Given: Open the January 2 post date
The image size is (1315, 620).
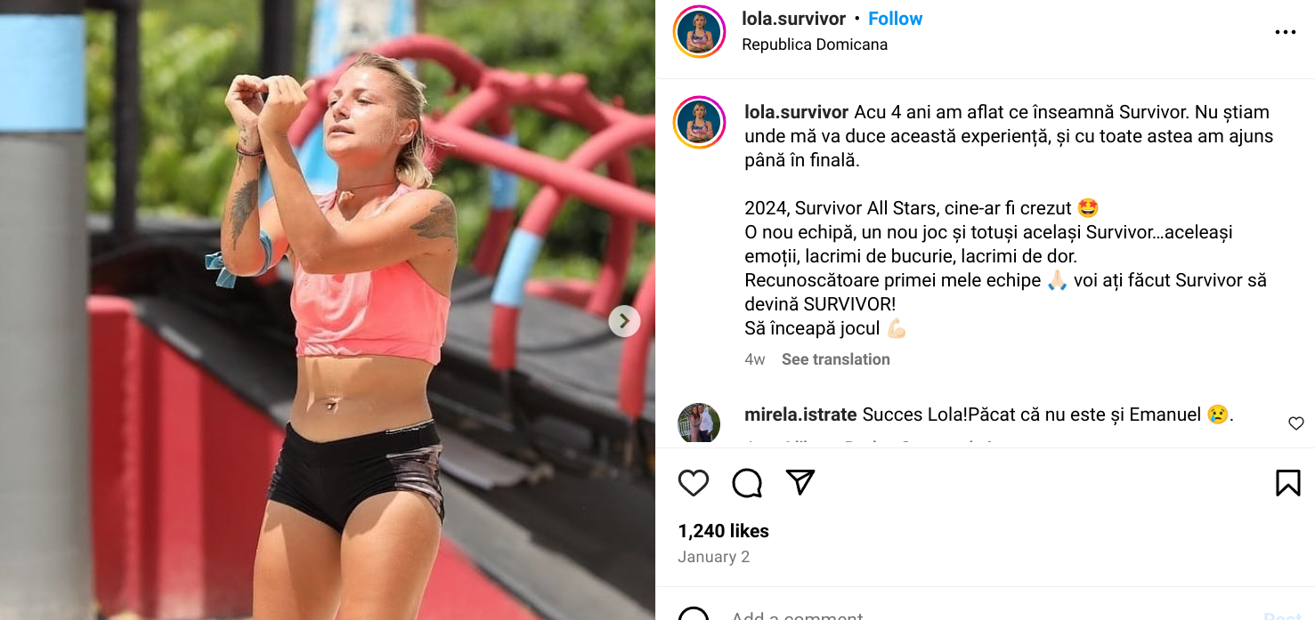Looking at the screenshot, I should (713, 557).
